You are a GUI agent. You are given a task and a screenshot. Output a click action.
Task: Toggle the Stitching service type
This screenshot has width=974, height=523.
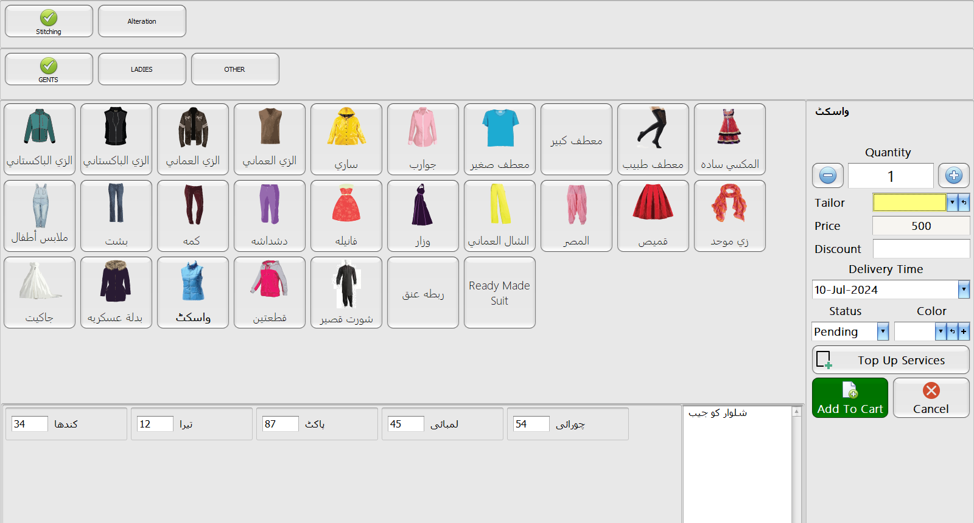click(49, 21)
